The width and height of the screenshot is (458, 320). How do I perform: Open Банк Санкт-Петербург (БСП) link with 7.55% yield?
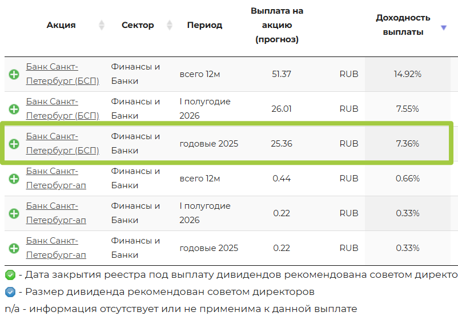click(x=62, y=108)
